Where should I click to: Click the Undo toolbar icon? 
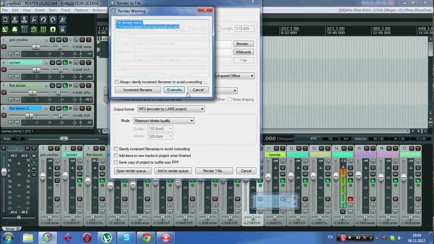tap(43, 20)
